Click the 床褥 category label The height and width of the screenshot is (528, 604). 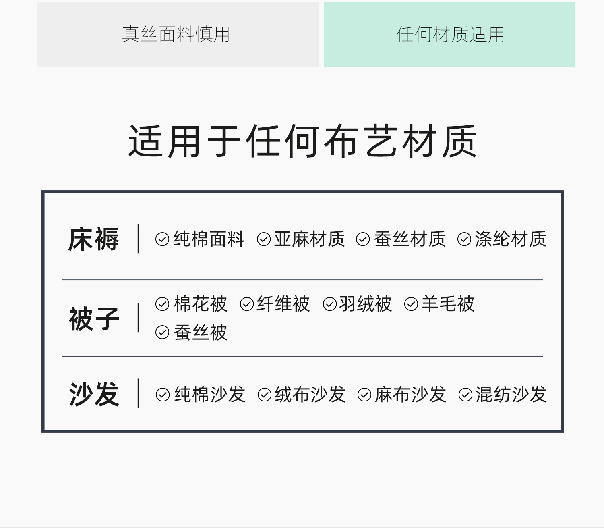coord(94,239)
